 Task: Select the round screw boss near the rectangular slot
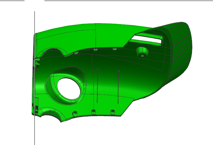(142, 52)
